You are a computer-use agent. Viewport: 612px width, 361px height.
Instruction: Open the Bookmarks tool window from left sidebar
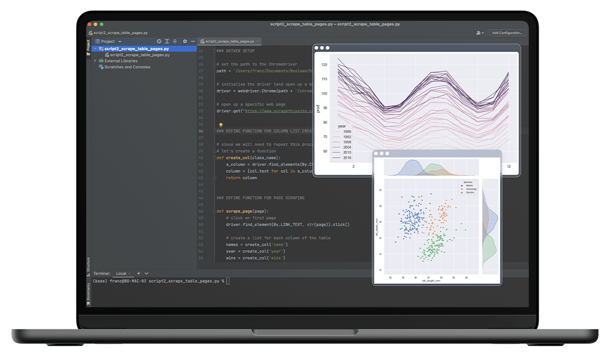click(x=88, y=291)
